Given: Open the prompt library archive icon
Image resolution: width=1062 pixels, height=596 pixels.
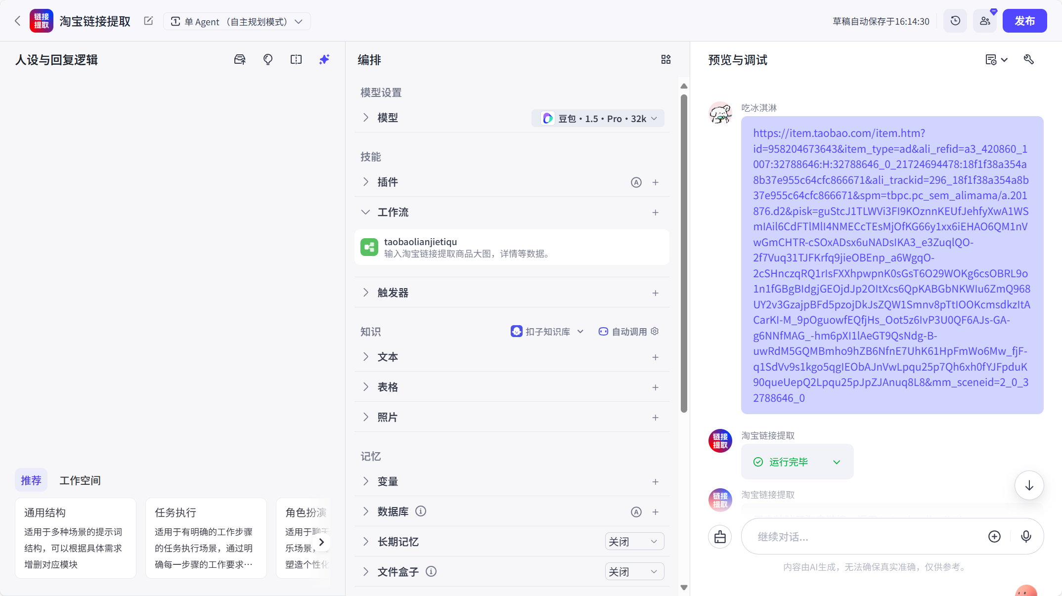Looking at the screenshot, I should click(240, 59).
